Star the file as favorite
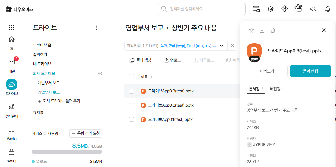This screenshot has height=167, width=336. point(251,30)
